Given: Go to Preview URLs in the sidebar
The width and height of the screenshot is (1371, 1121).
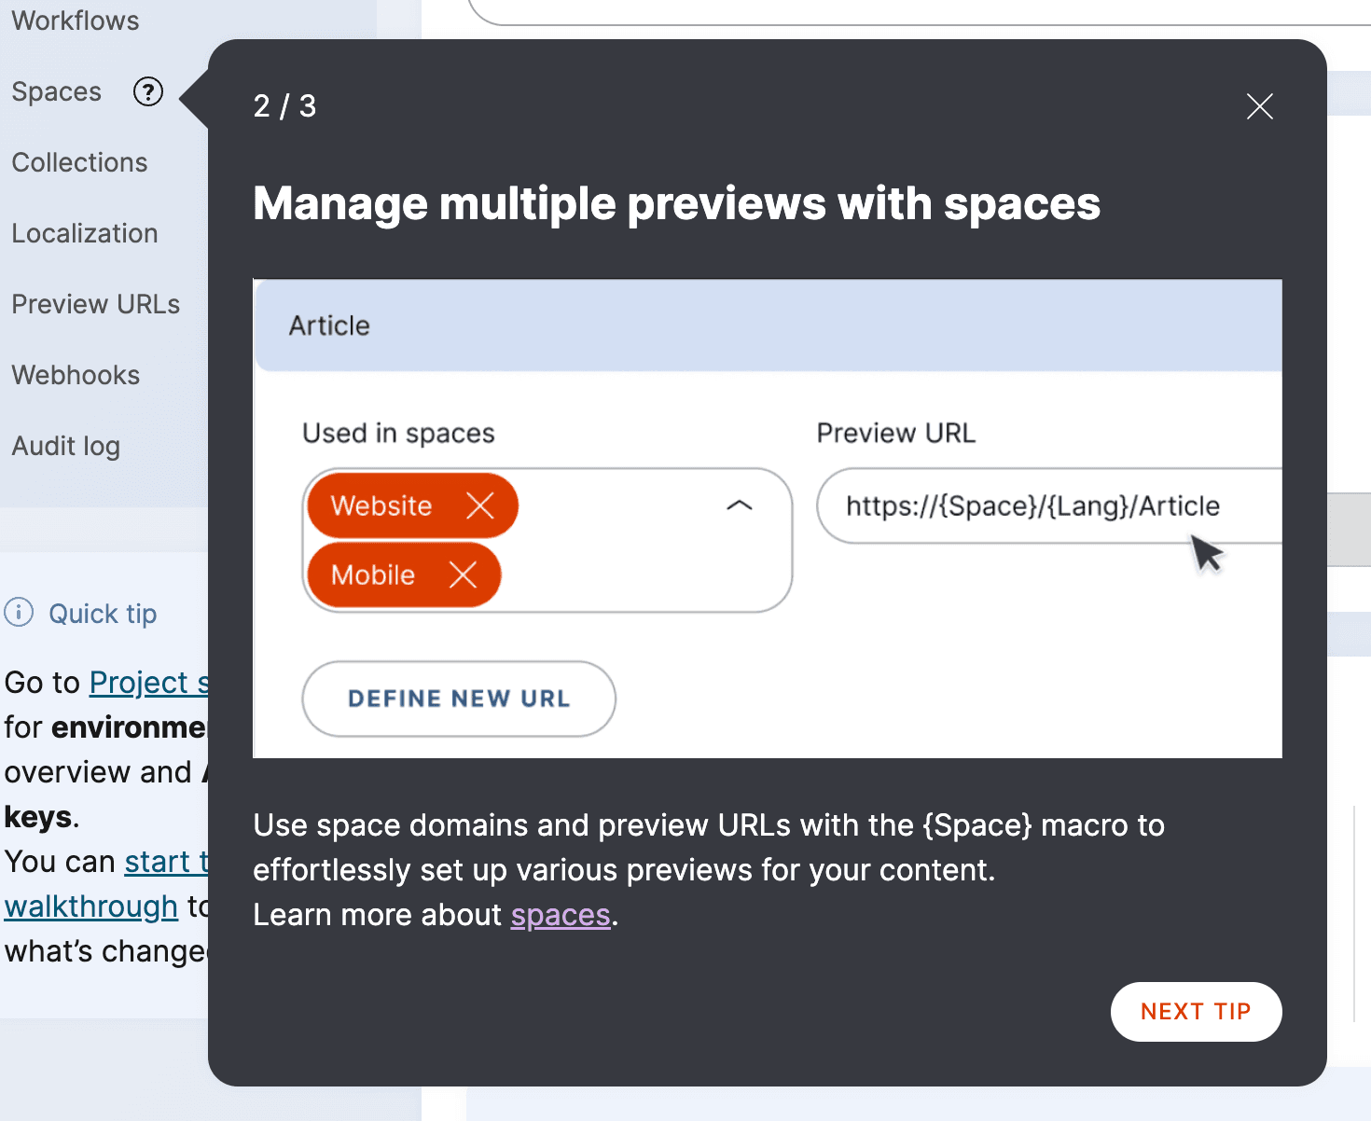Looking at the screenshot, I should (x=96, y=304).
